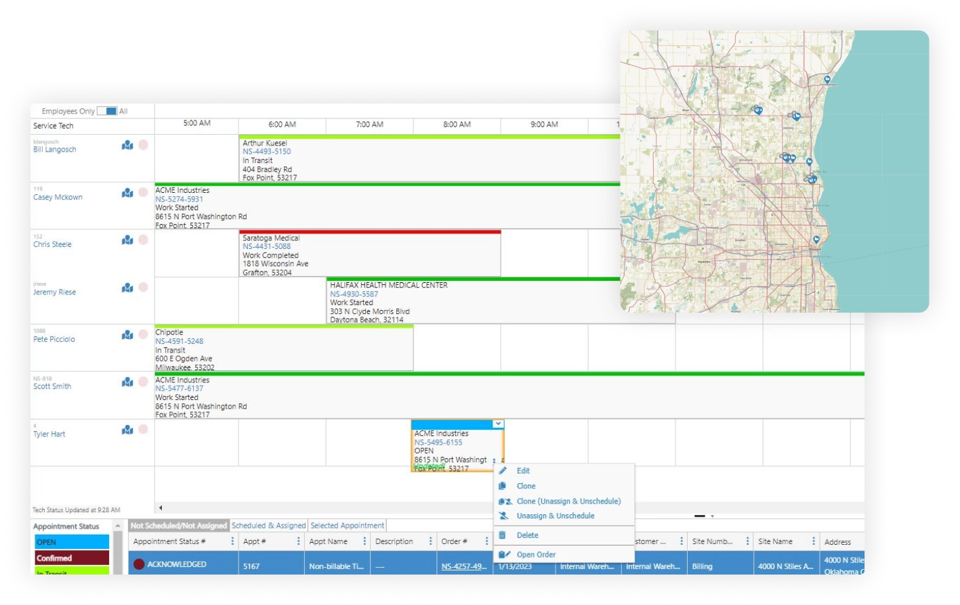Click blue OPEN status legend swatch
The height and width of the screenshot is (605, 960).
pyautogui.click(x=72, y=542)
